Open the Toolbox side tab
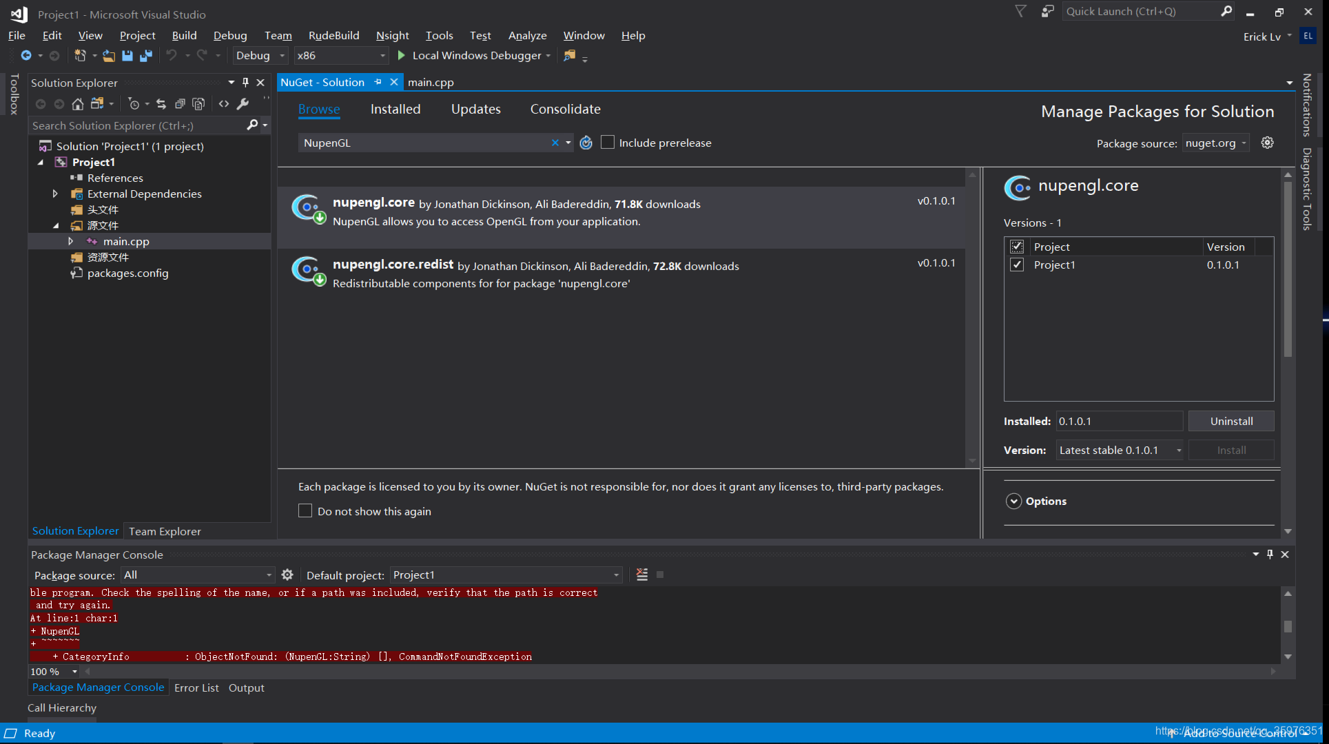Screen dimensions: 1329x744 click(14, 93)
